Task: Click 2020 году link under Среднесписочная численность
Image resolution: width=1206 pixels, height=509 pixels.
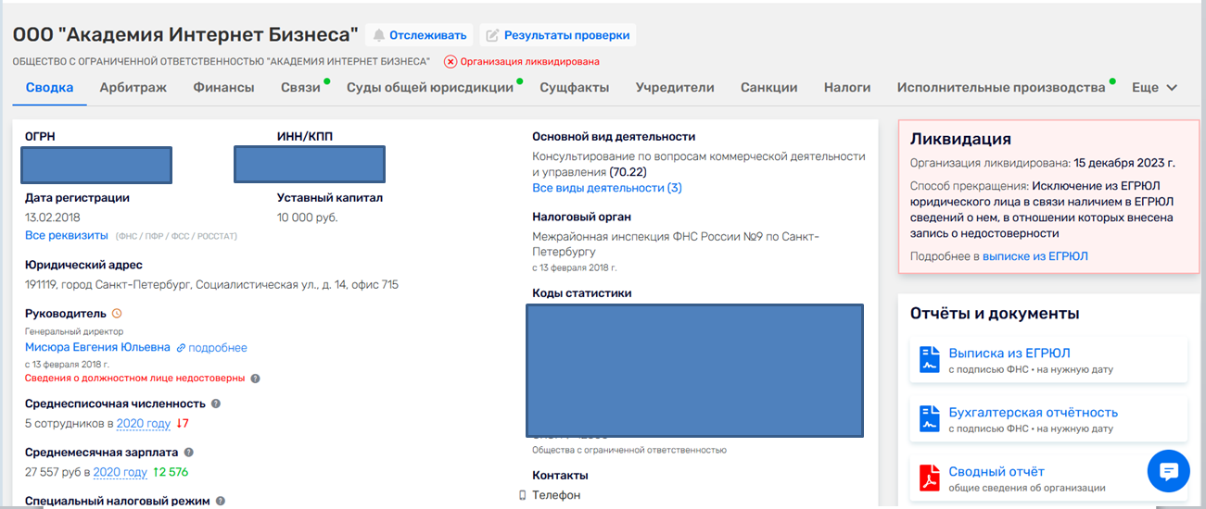Action: tap(144, 424)
